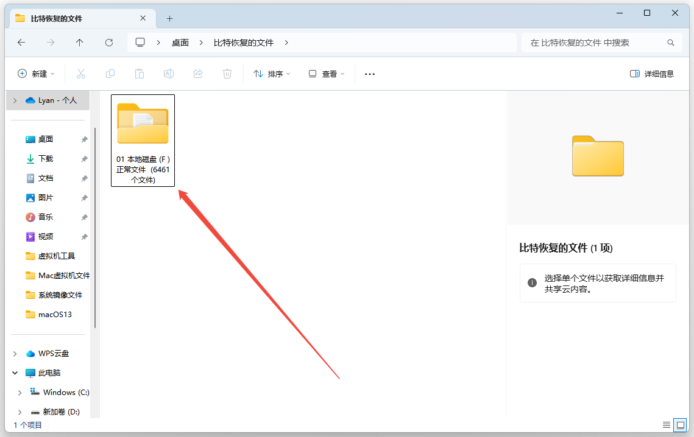Screen dimensions: 694x437
Task: Click the pin icon beside 视频
Action: click(84, 237)
